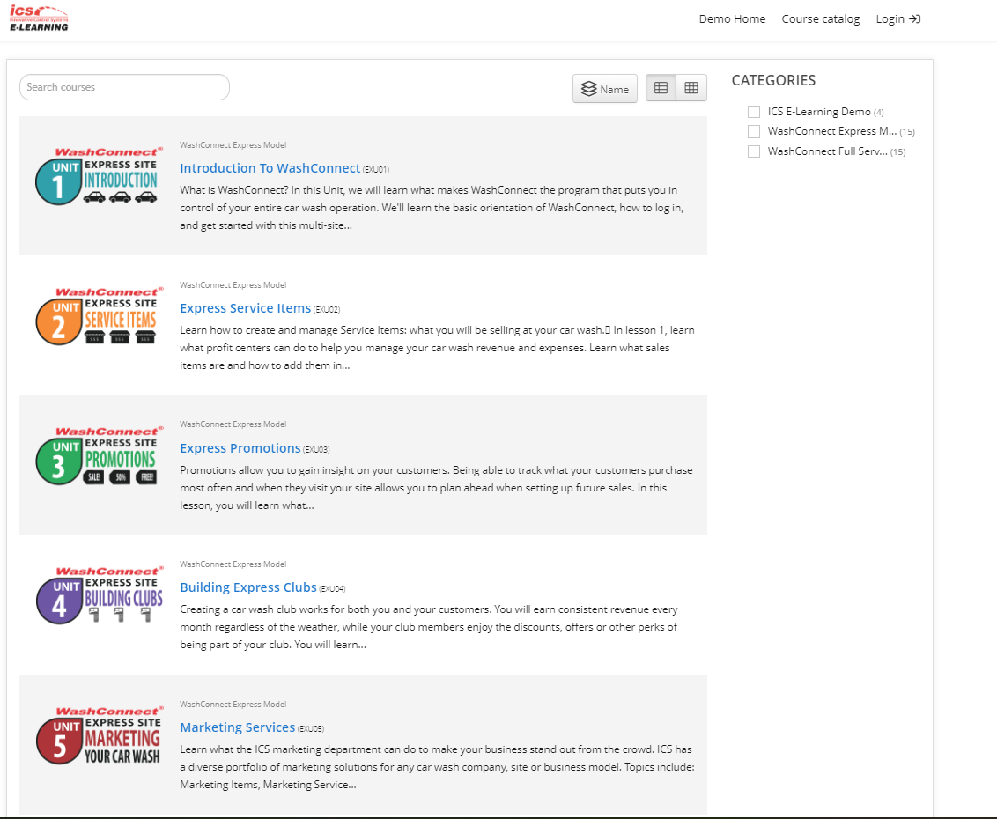Open Building Express Clubs course
Image resolution: width=997 pixels, height=819 pixels.
[248, 587]
